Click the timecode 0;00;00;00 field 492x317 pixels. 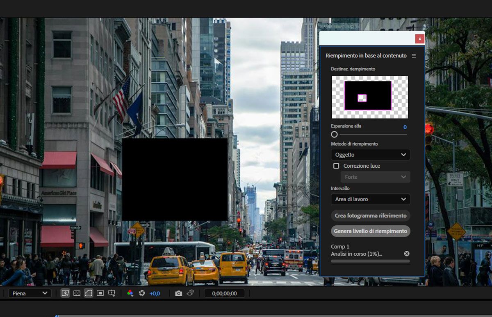coord(224,293)
